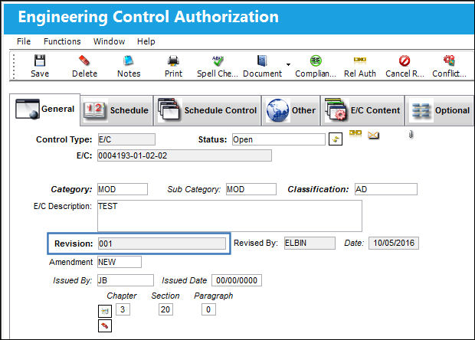Image resolution: width=475 pixels, height=340 pixels.
Task: Click the Classification label
Action: tap(319, 189)
